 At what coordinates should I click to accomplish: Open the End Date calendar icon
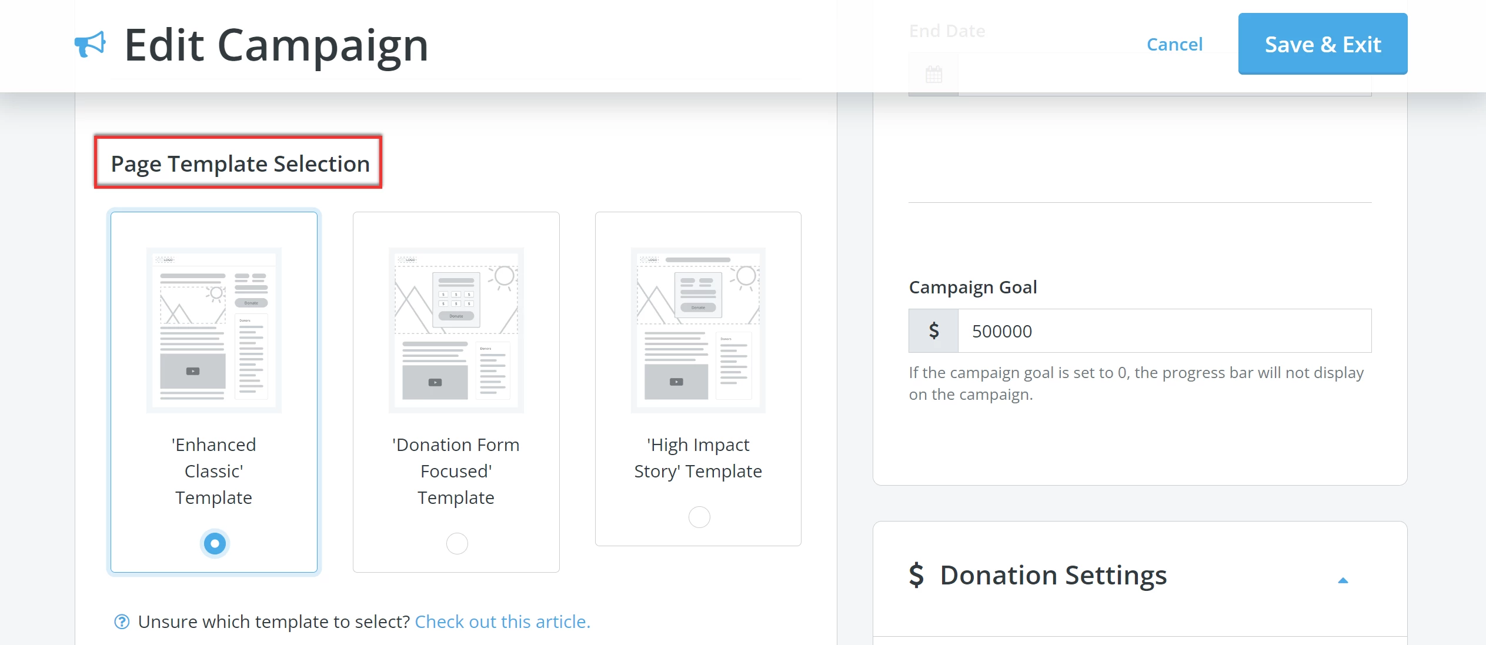933,74
